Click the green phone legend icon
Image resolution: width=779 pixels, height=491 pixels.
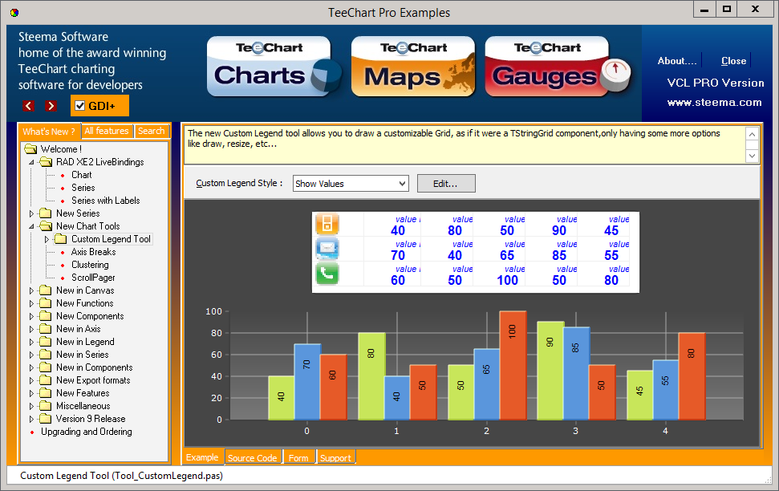coord(327,274)
